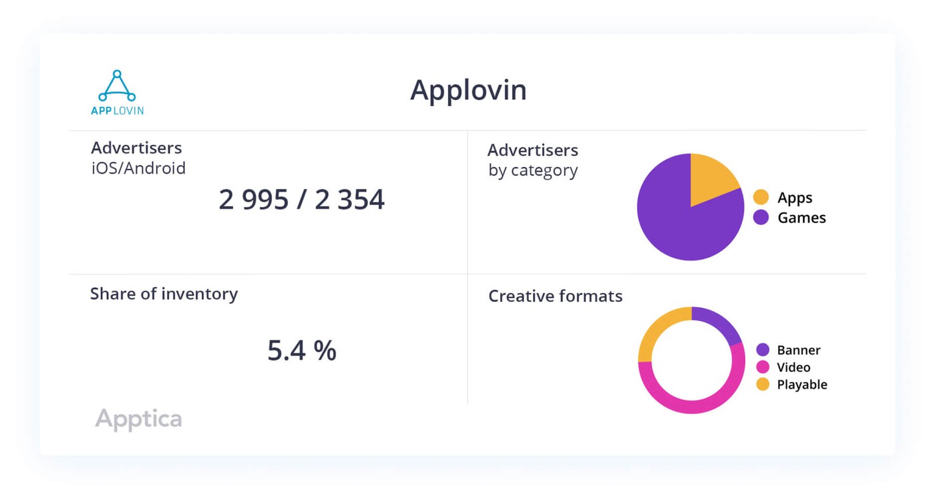935x502 pixels.
Task: Click the 5.4 % inventory share value
Action: [302, 350]
